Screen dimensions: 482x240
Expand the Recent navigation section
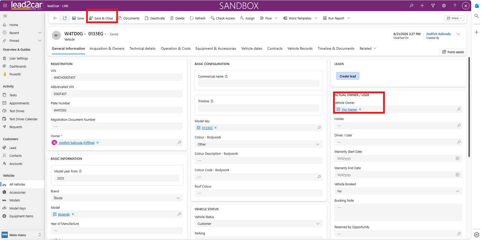(40, 33)
